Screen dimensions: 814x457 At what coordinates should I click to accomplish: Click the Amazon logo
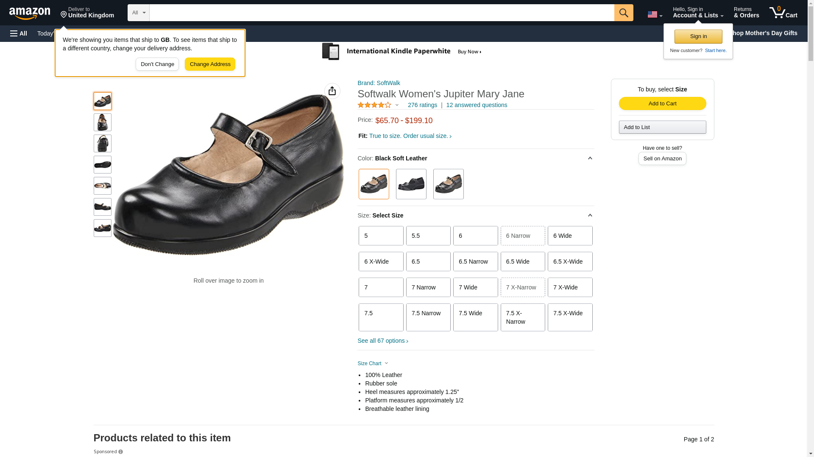click(x=30, y=13)
